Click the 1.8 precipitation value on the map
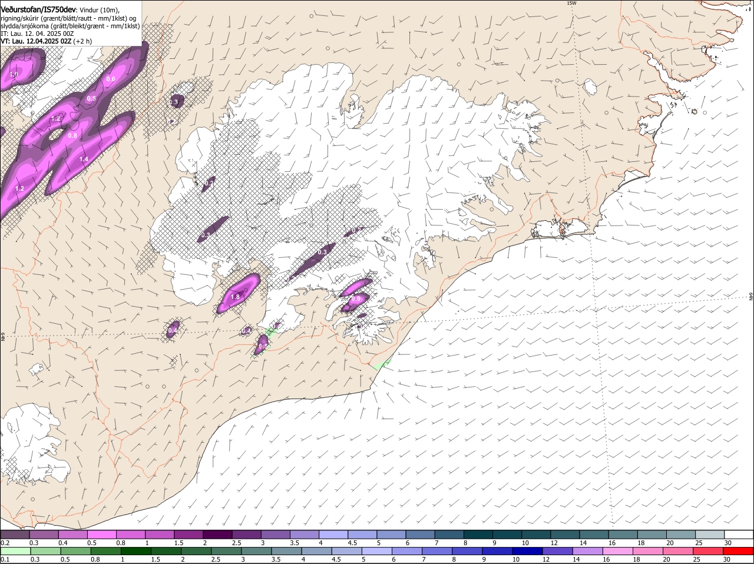 pos(235,297)
